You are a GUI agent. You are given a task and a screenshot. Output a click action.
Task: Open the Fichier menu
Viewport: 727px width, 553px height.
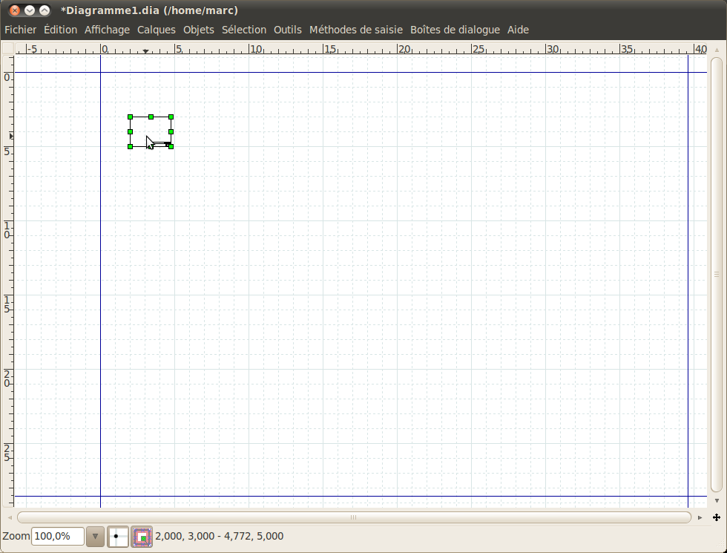(20, 30)
